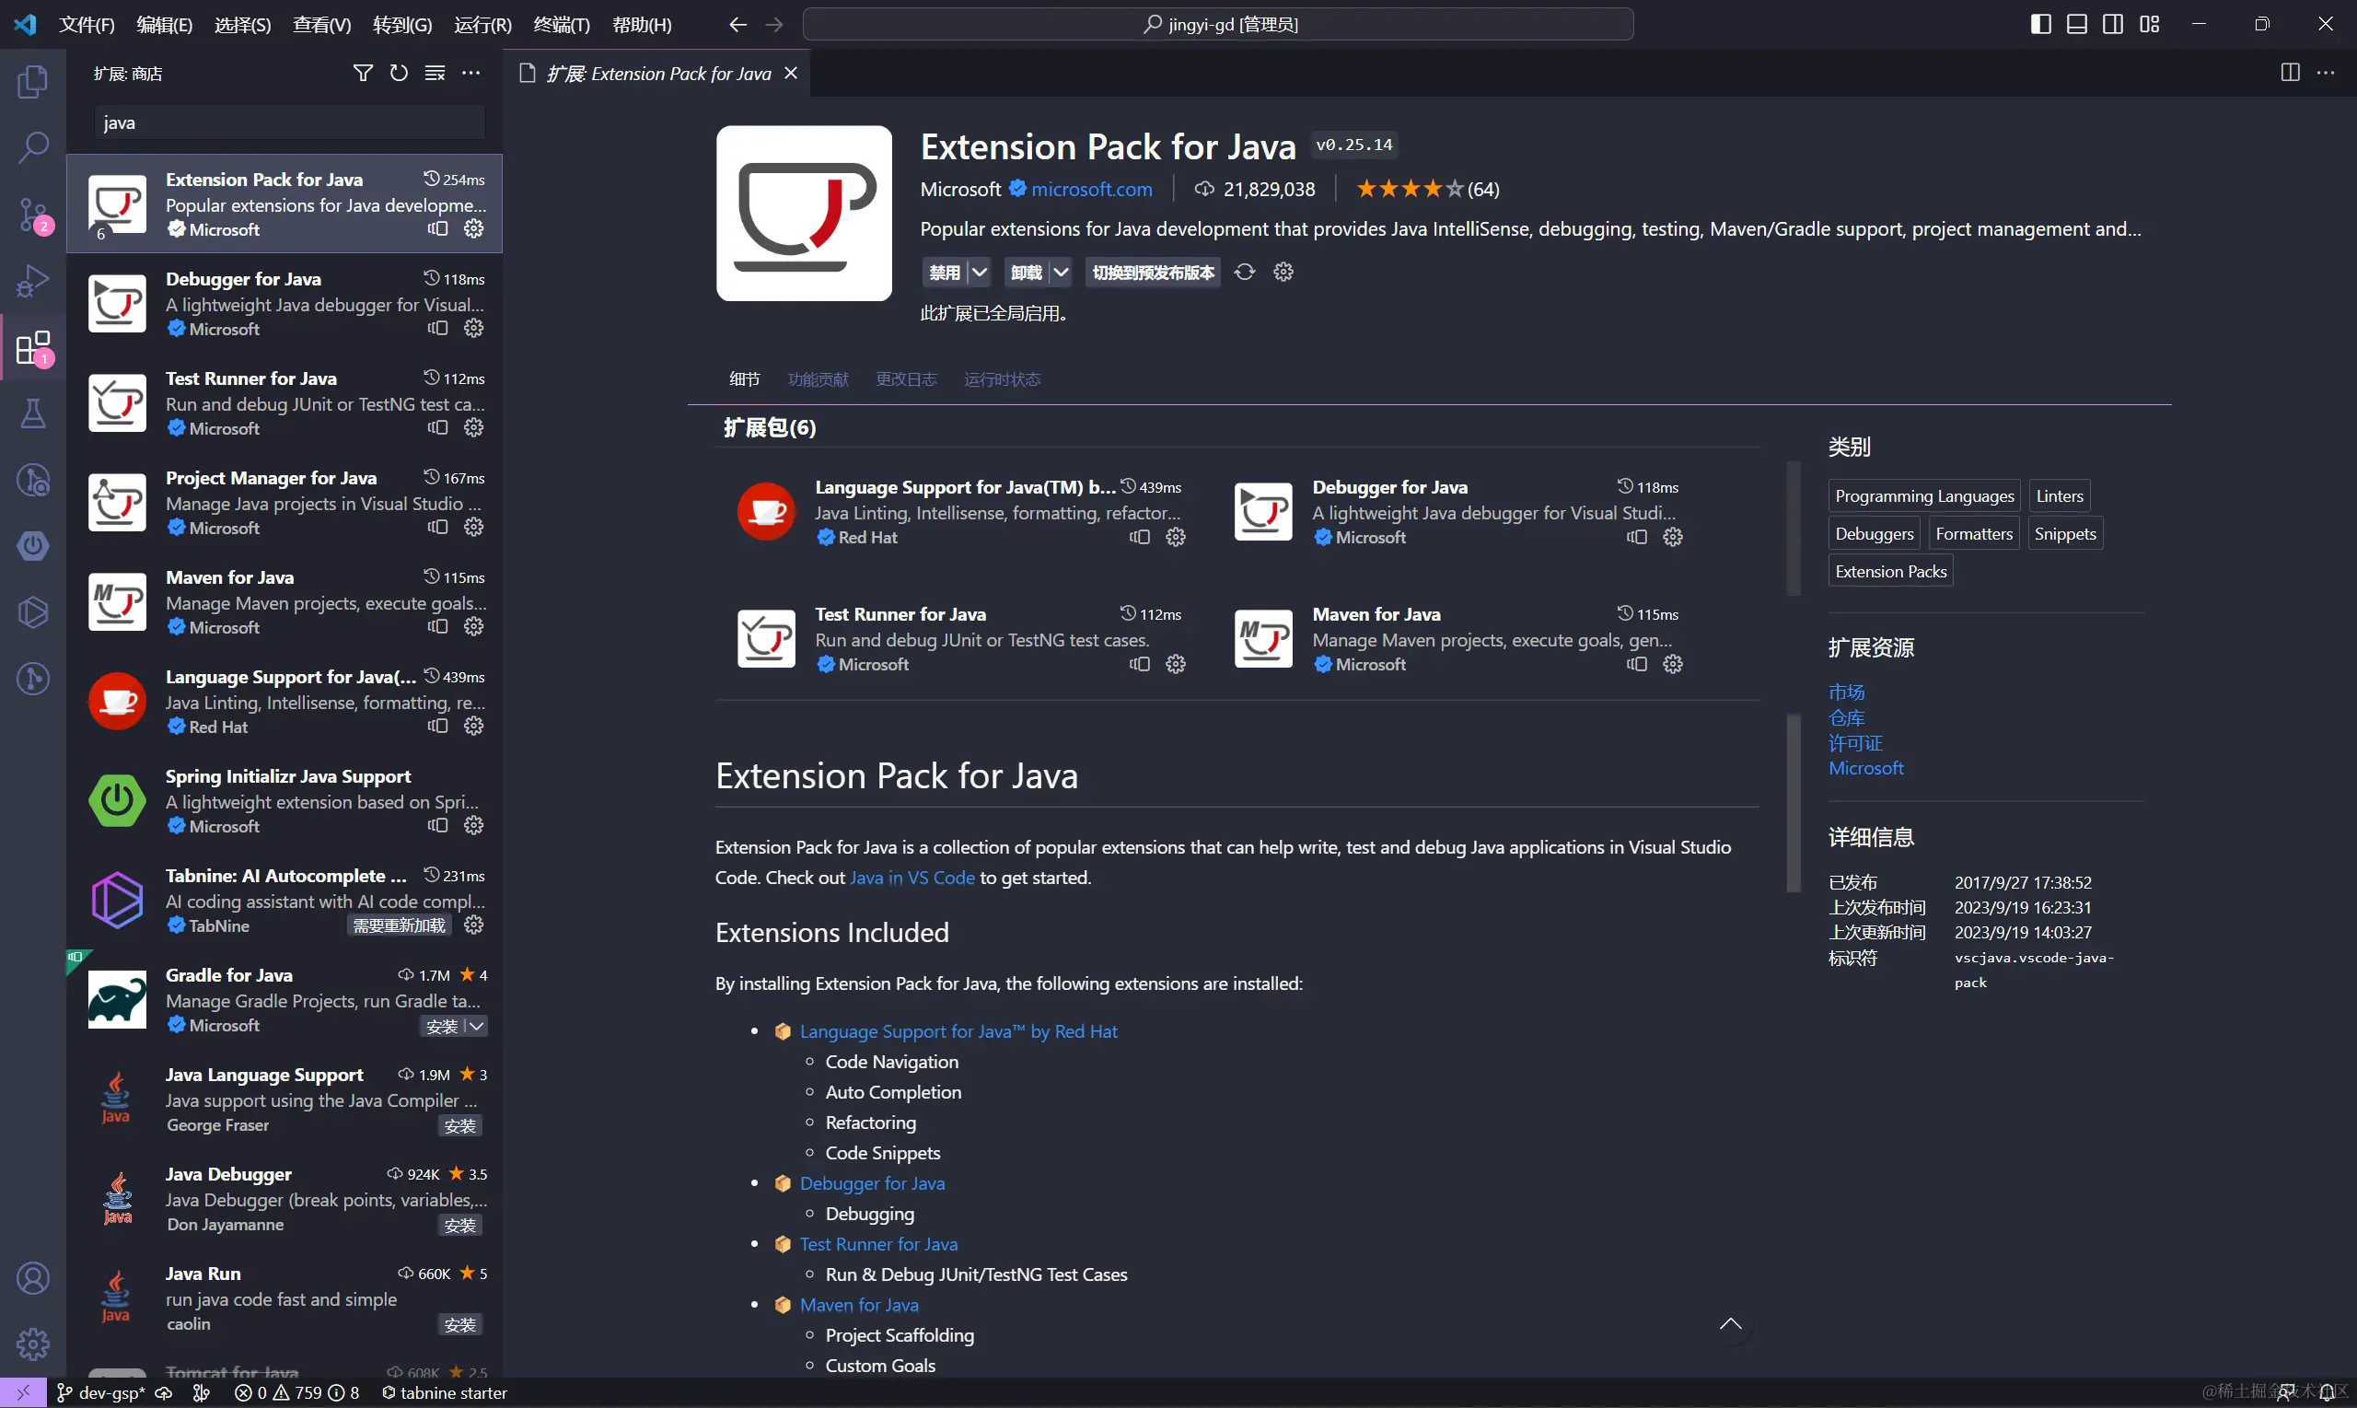This screenshot has width=2357, height=1408.
Task: Go forward with navigation arrow
Action: point(774,25)
